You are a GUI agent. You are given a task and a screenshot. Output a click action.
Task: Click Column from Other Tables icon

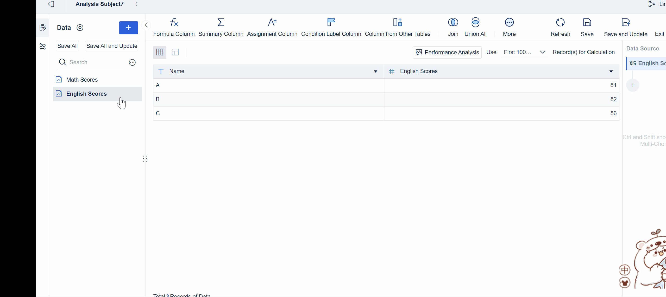pyautogui.click(x=397, y=23)
